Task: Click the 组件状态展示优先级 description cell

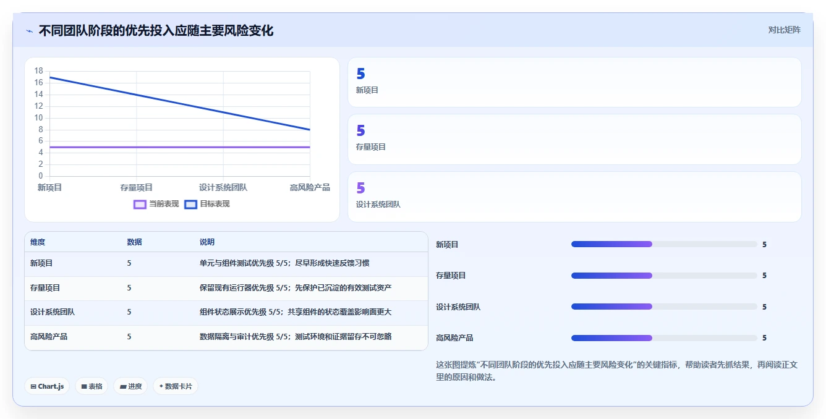Action: tap(296, 312)
